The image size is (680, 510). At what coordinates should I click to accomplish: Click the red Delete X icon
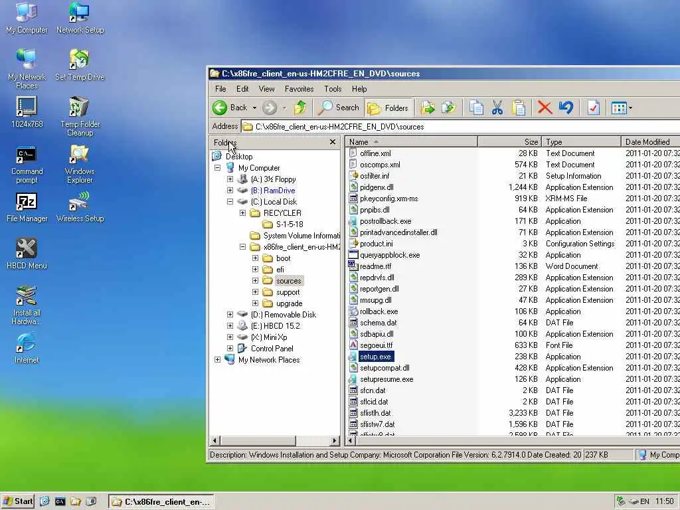click(545, 108)
